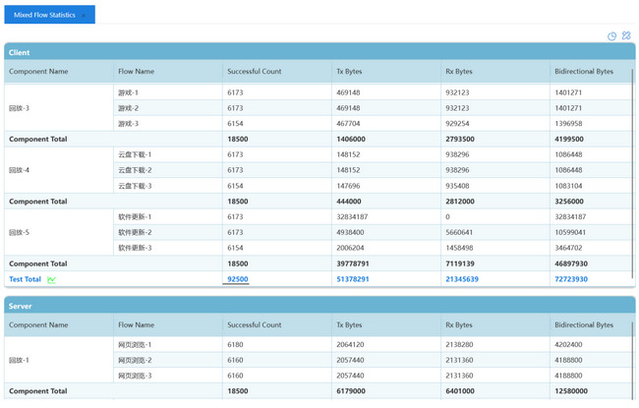
Task: Click Client table's Successful Count column header
Action: (254, 72)
